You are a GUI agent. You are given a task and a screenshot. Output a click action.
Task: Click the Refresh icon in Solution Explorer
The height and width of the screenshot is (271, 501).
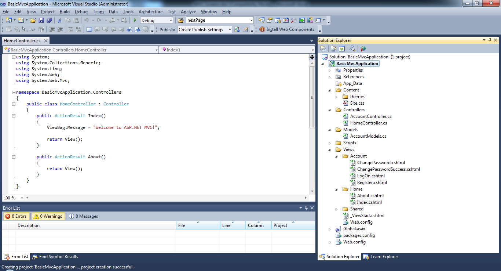point(341,48)
